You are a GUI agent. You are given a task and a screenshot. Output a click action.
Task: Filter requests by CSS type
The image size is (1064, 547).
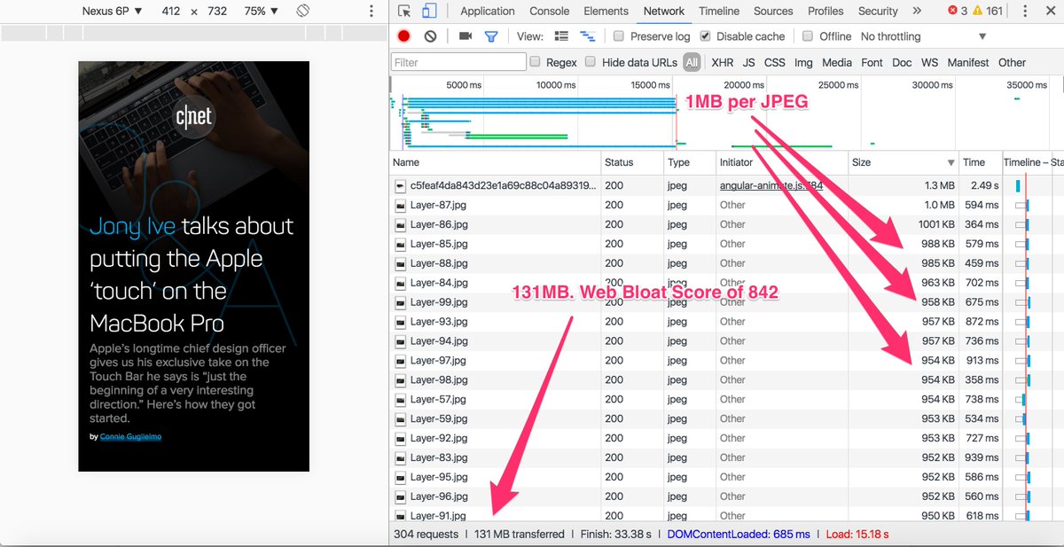click(775, 62)
